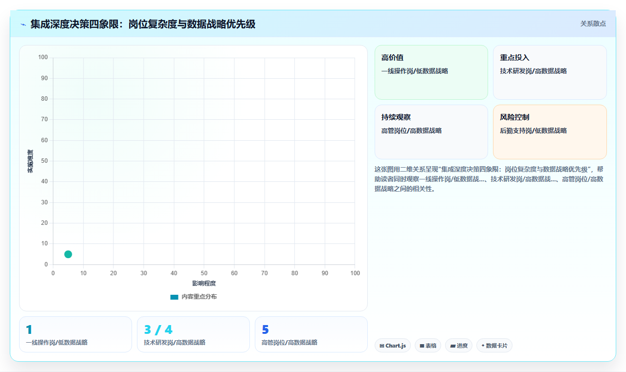Click 一线操作岗/低数据战略 under 高价值
This screenshot has height=372, width=626.
[415, 71]
